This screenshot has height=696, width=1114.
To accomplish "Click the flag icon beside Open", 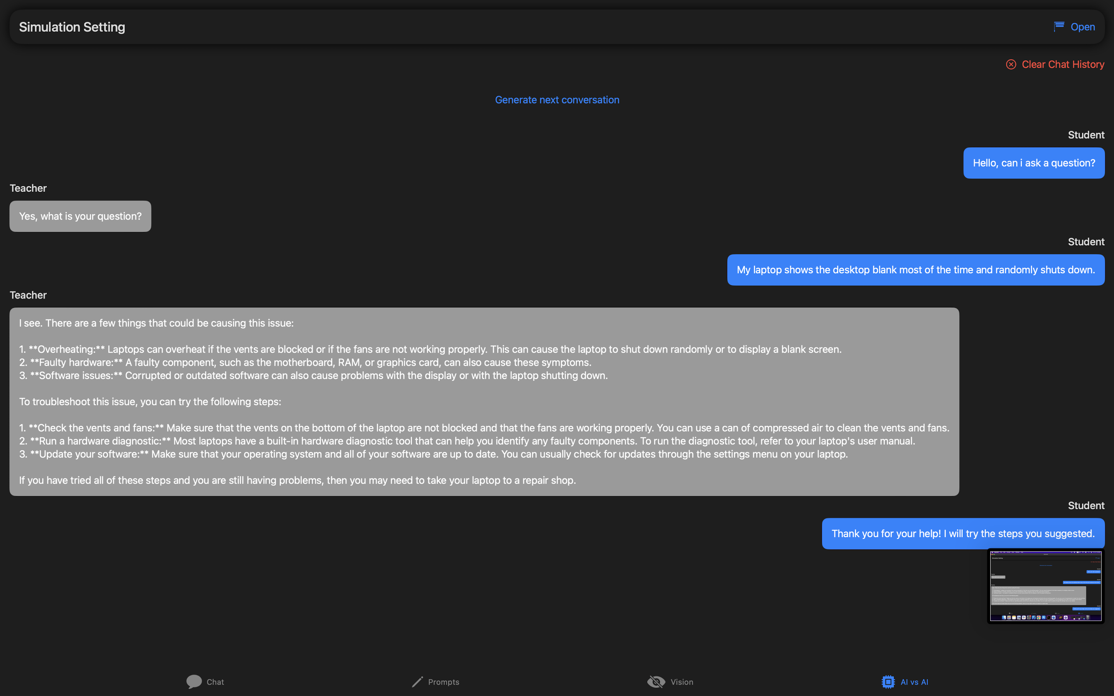I will pos(1059,27).
